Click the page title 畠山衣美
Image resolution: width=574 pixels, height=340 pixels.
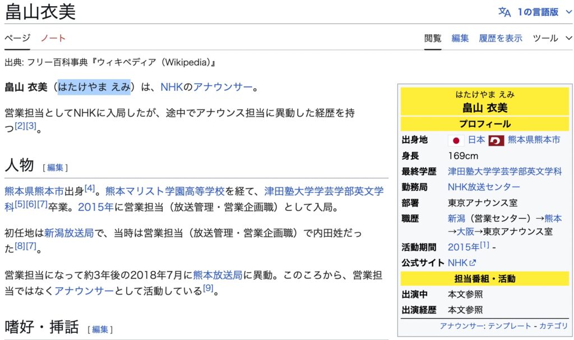[40, 11]
